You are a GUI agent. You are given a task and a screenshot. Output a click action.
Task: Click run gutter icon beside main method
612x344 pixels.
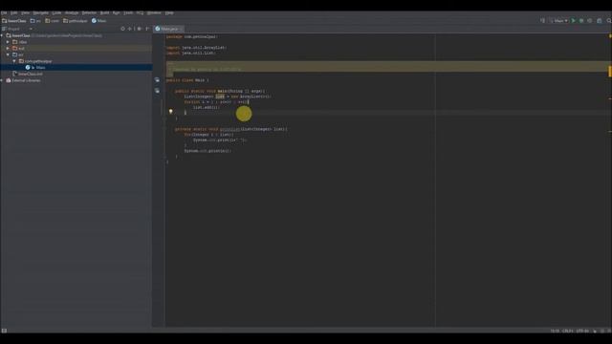coord(157,91)
